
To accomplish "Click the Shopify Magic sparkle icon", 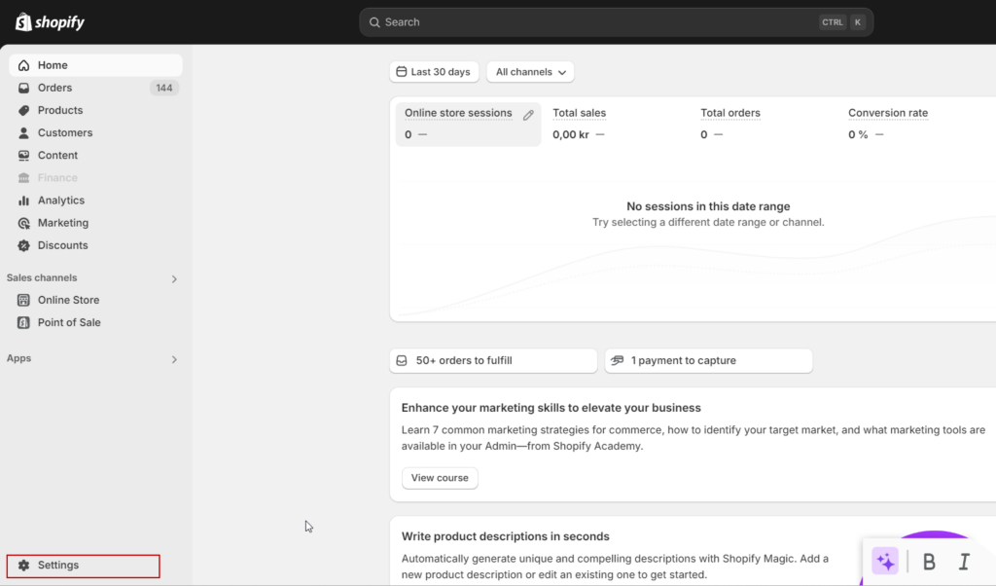I will tap(885, 562).
